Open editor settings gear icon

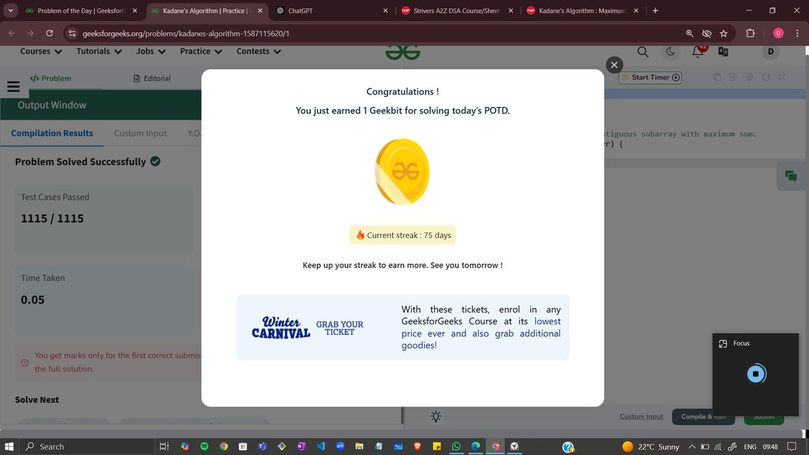tap(749, 78)
